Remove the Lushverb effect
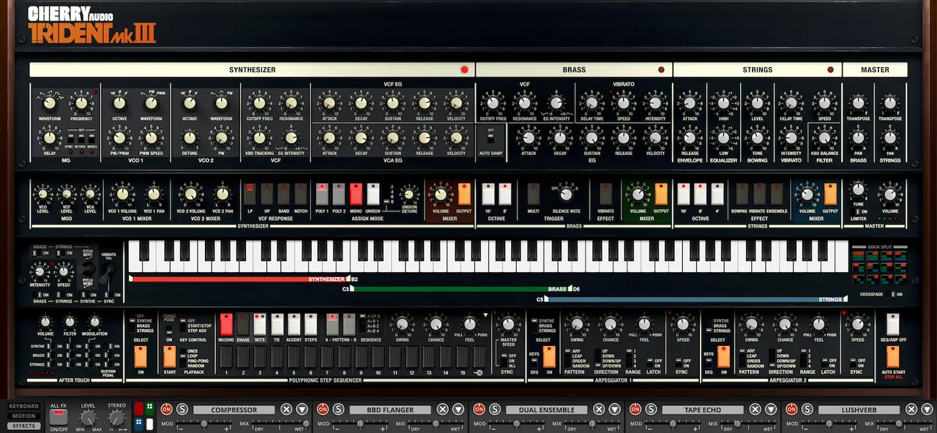Screen dimensions: 937x433 coord(911,410)
